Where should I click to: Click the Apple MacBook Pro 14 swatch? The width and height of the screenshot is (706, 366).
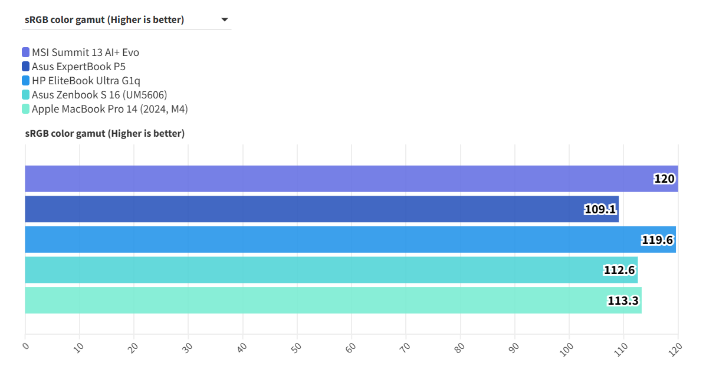click(x=26, y=109)
